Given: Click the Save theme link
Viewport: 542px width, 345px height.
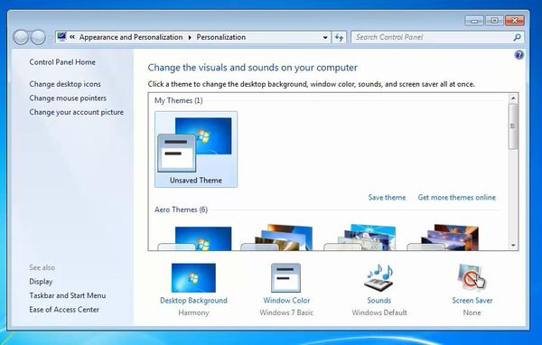Looking at the screenshot, I should (x=387, y=198).
